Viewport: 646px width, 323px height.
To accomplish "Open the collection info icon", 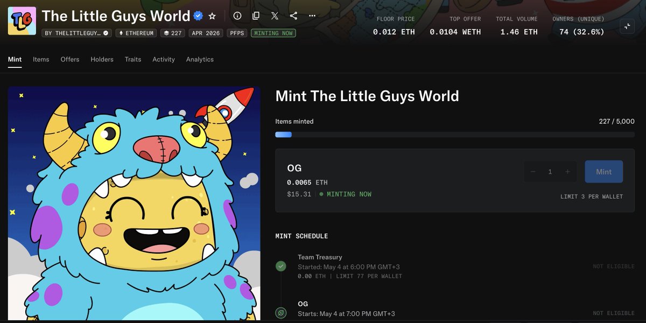I will [x=237, y=16].
